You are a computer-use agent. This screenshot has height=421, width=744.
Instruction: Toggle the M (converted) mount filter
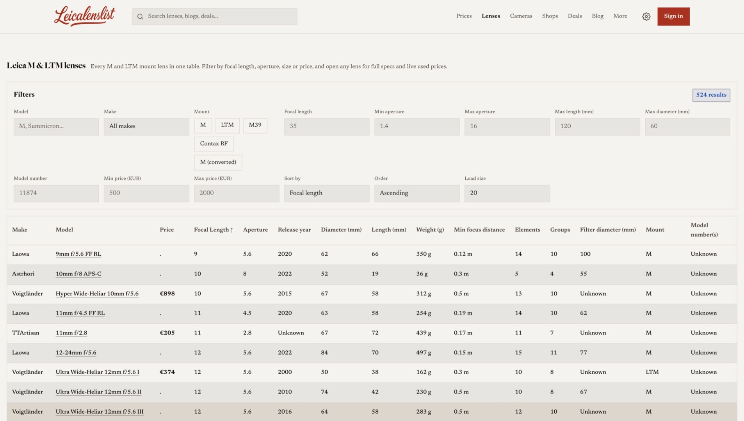pyautogui.click(x=218, y=163)
